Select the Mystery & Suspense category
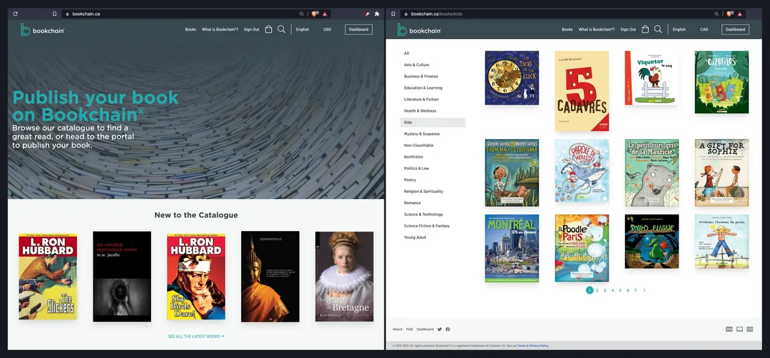770x358 pixels. [422, 134]
